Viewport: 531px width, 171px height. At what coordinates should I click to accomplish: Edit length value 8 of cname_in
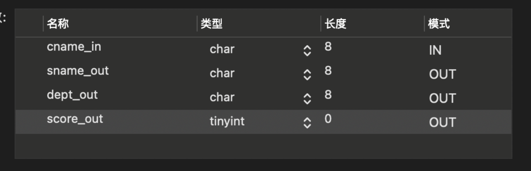click(328, 47)
